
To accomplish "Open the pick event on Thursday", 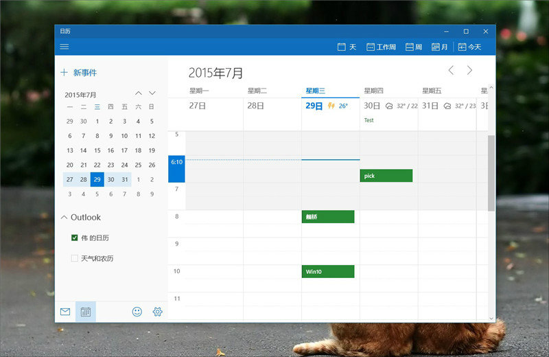I will 386,176.
